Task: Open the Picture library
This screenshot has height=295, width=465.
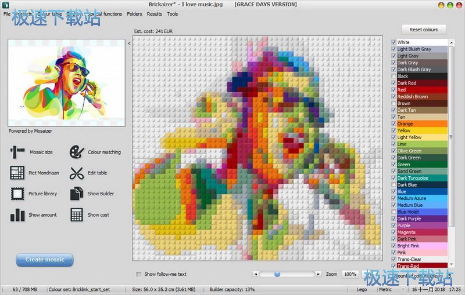Action: click(17, 194)
